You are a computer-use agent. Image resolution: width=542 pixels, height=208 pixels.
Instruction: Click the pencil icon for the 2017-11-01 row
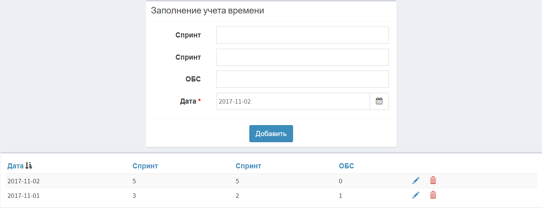click(416, 195)
